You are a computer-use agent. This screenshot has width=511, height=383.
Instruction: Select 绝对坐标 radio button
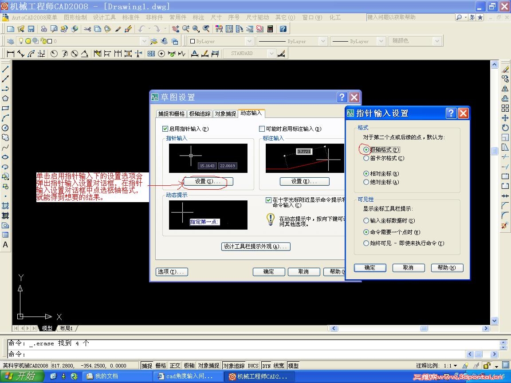point(366,182)
